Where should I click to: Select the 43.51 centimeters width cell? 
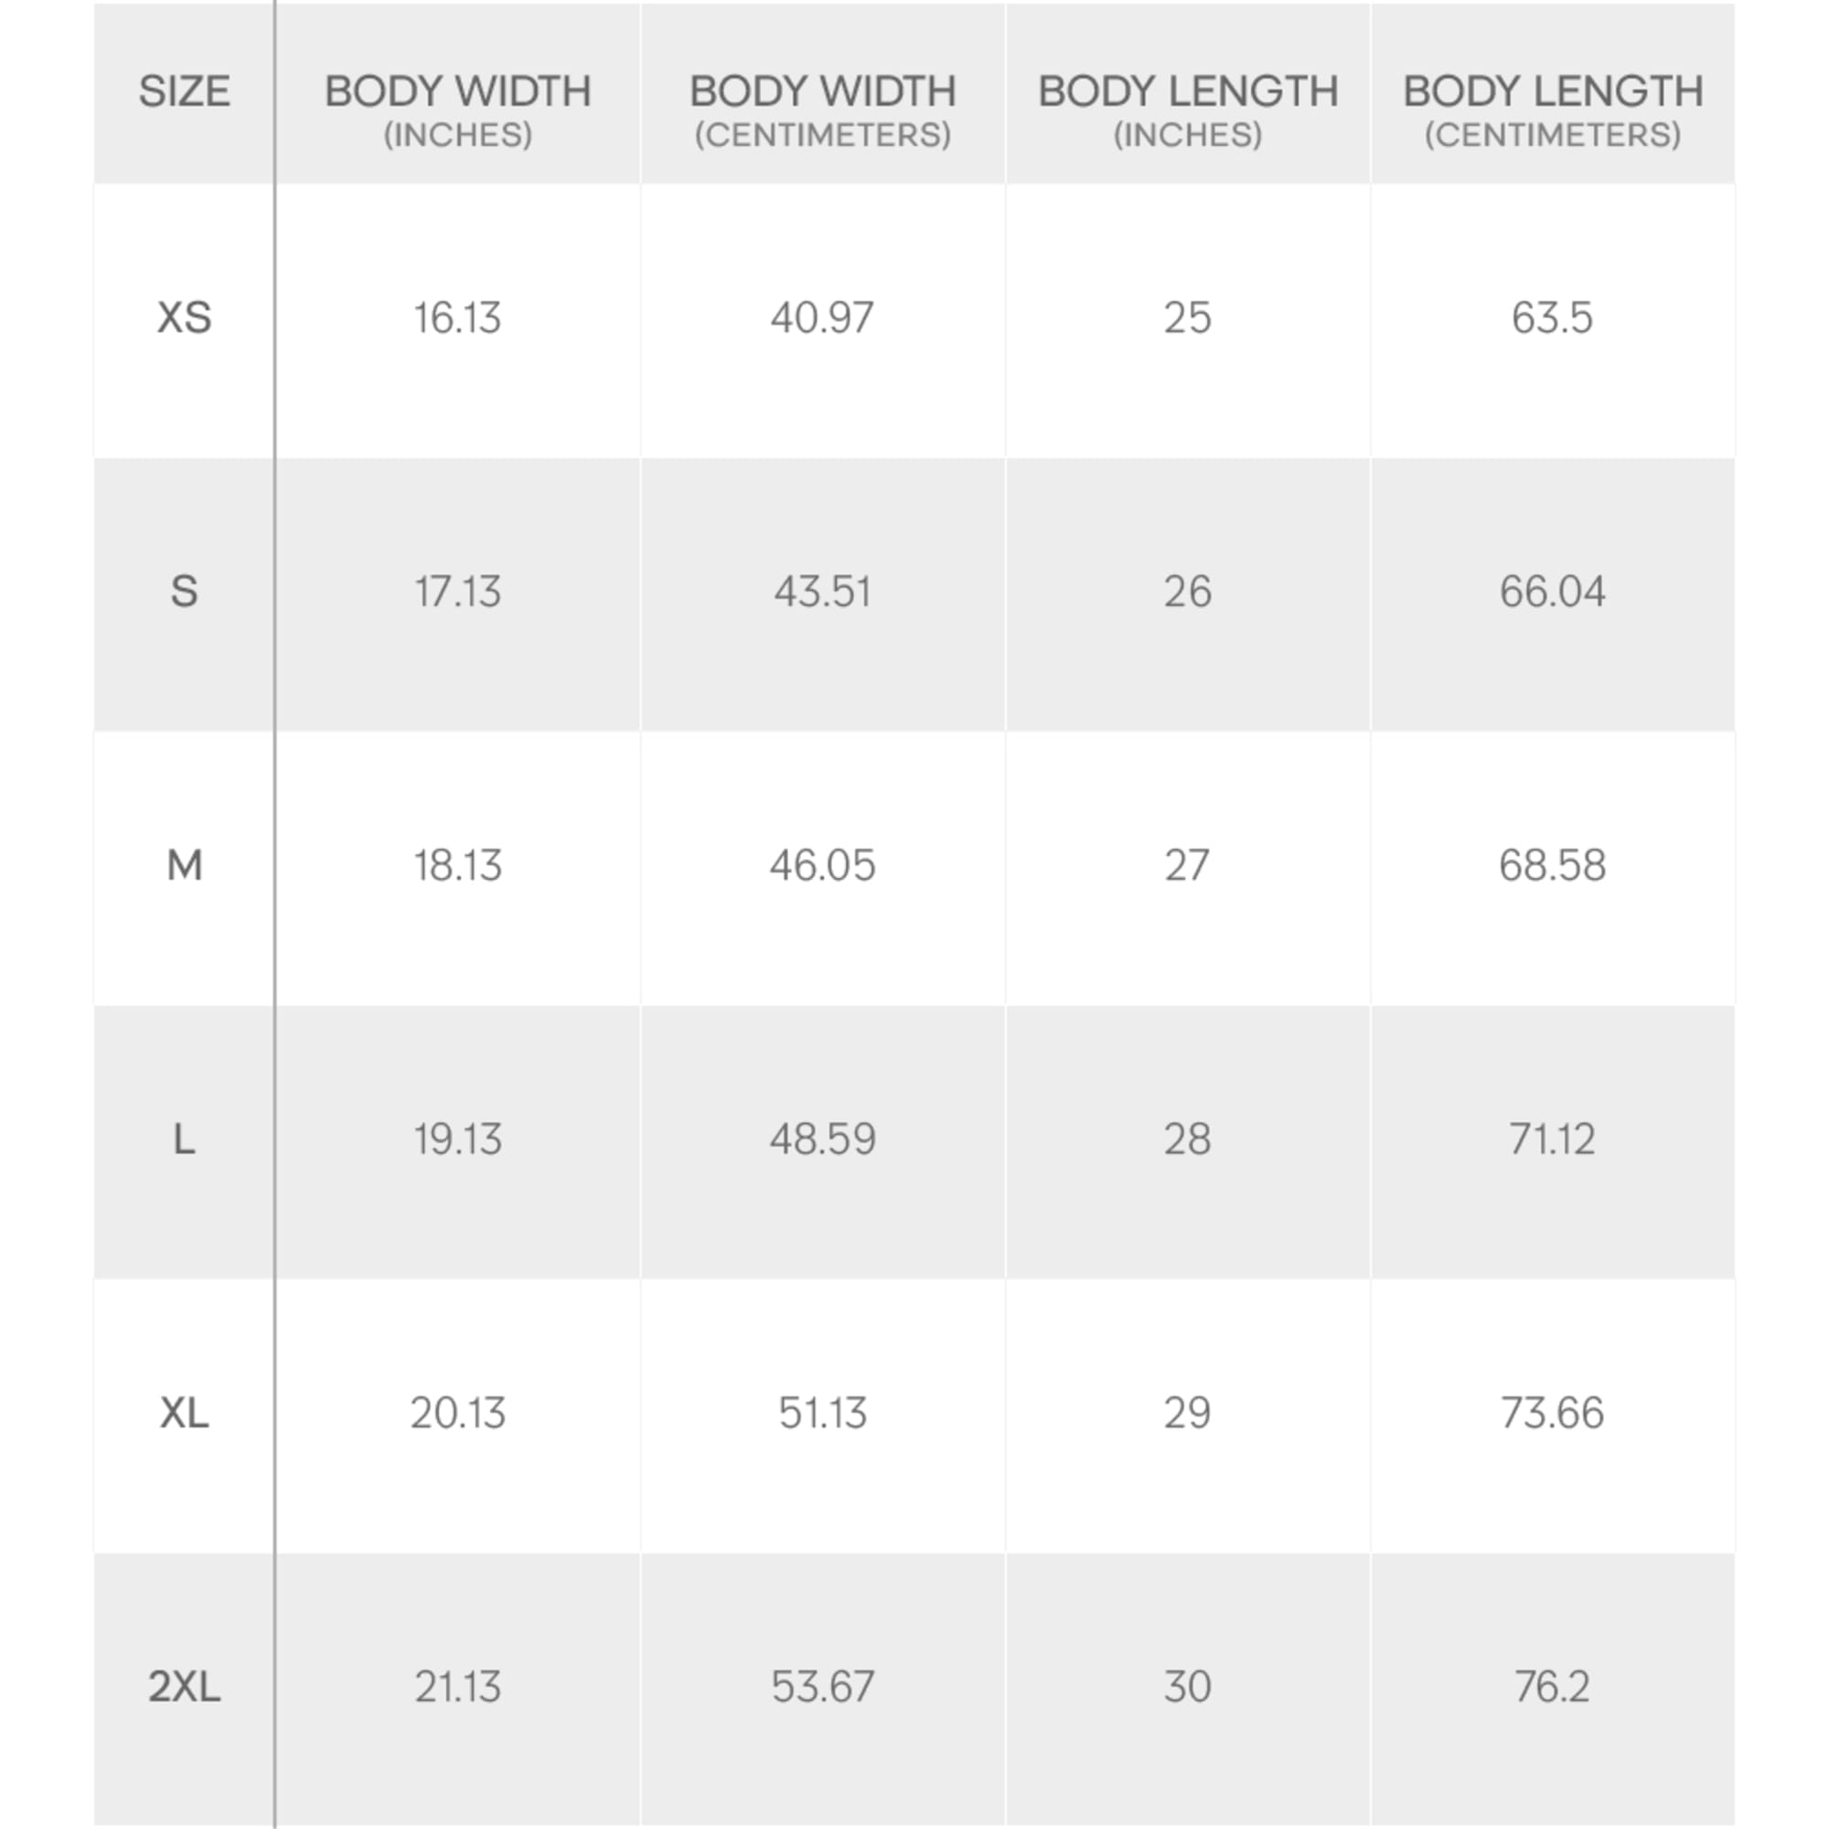click(x=822, y=592)
